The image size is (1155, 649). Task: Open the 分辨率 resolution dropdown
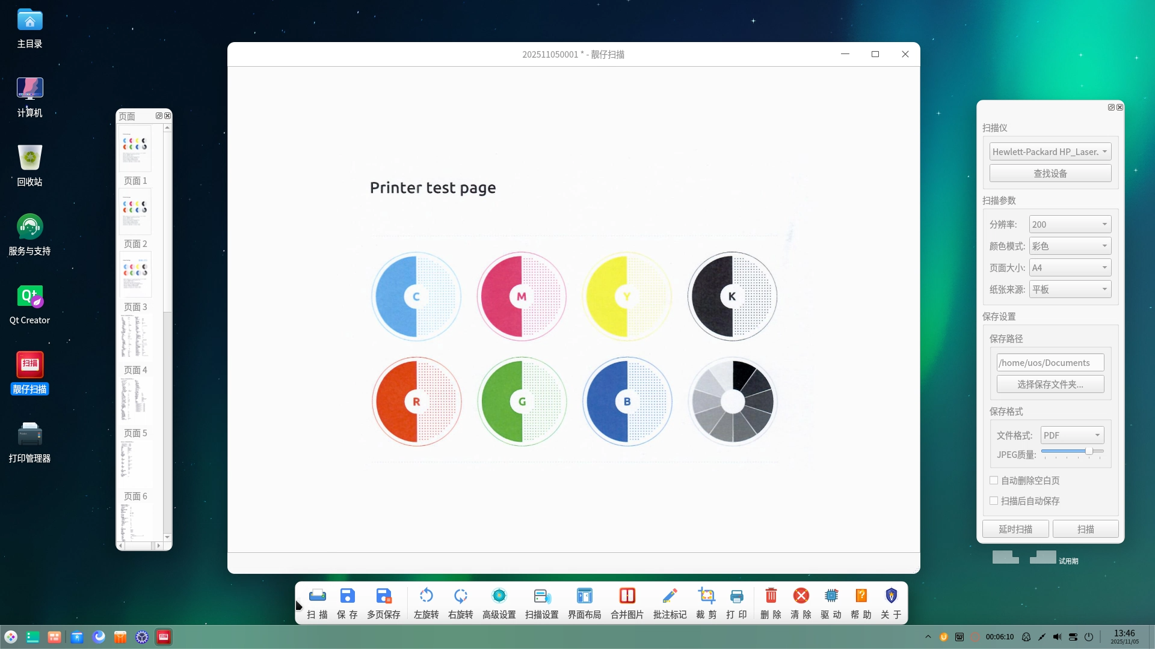click(x=1070, y=224)
